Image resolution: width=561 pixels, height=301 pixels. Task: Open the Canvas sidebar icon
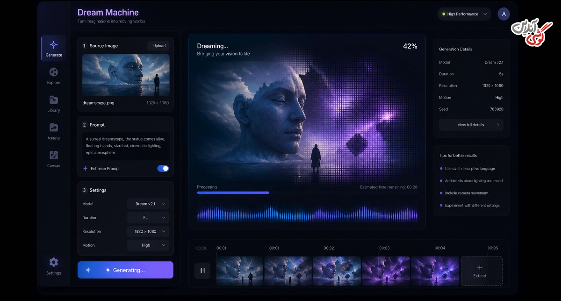pyautogui.click(x=54, y=155)
